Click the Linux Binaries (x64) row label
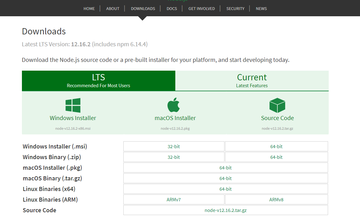360x221 pixels. coord(49,189)
